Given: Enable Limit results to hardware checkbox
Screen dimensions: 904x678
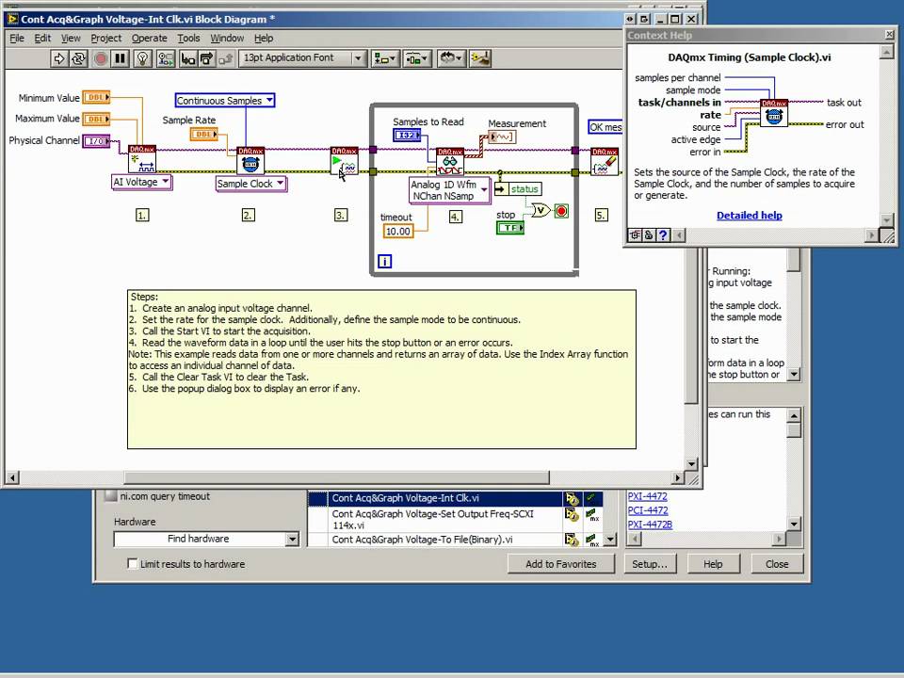Looking at the screenshot, I should [133, 563].
